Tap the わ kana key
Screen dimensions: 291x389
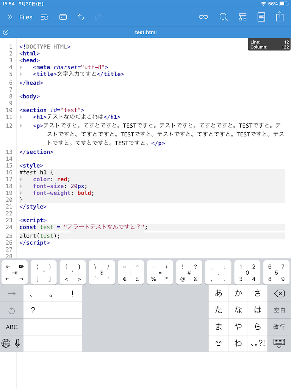pos(238,343)
